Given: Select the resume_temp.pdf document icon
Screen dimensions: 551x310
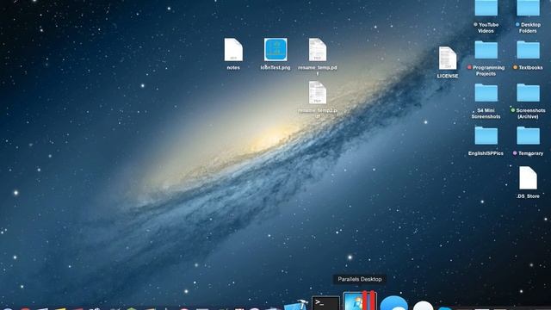Looking at the screenshot, I should [x=318, y=50].
